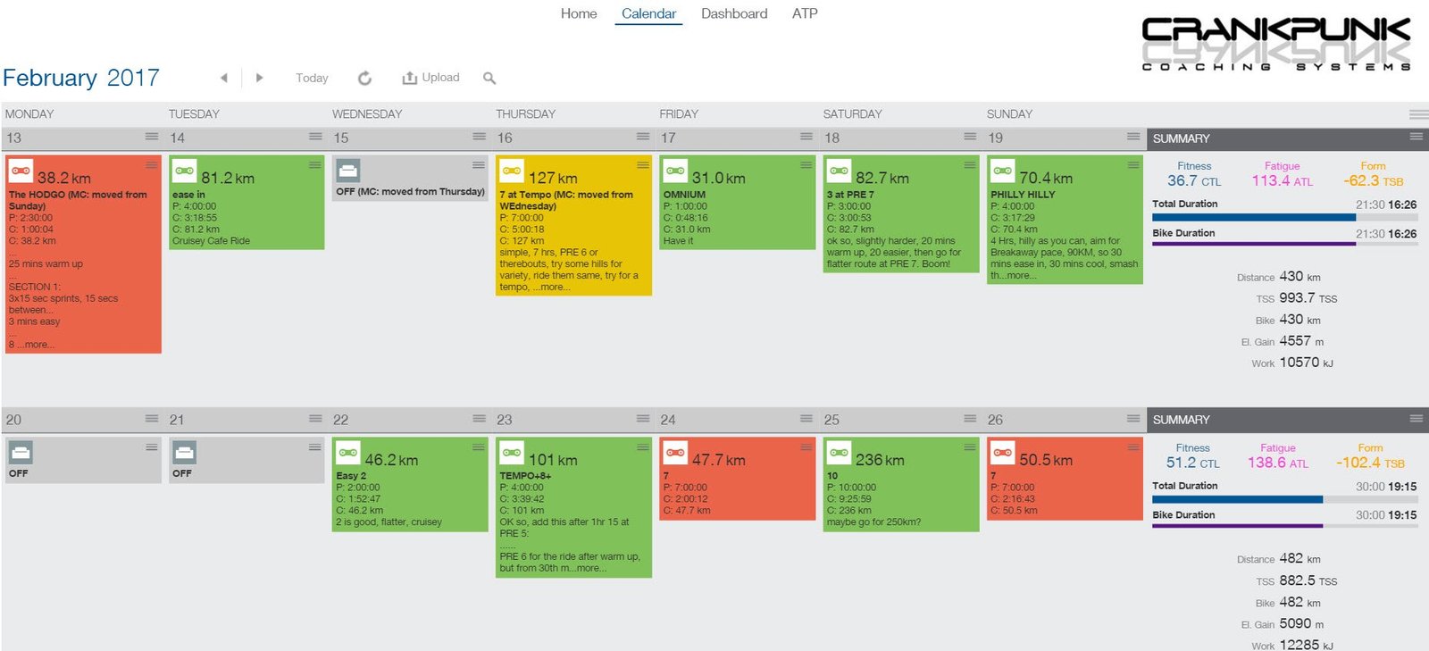
Task: Open the Home tab
Action: coord(579,13)
